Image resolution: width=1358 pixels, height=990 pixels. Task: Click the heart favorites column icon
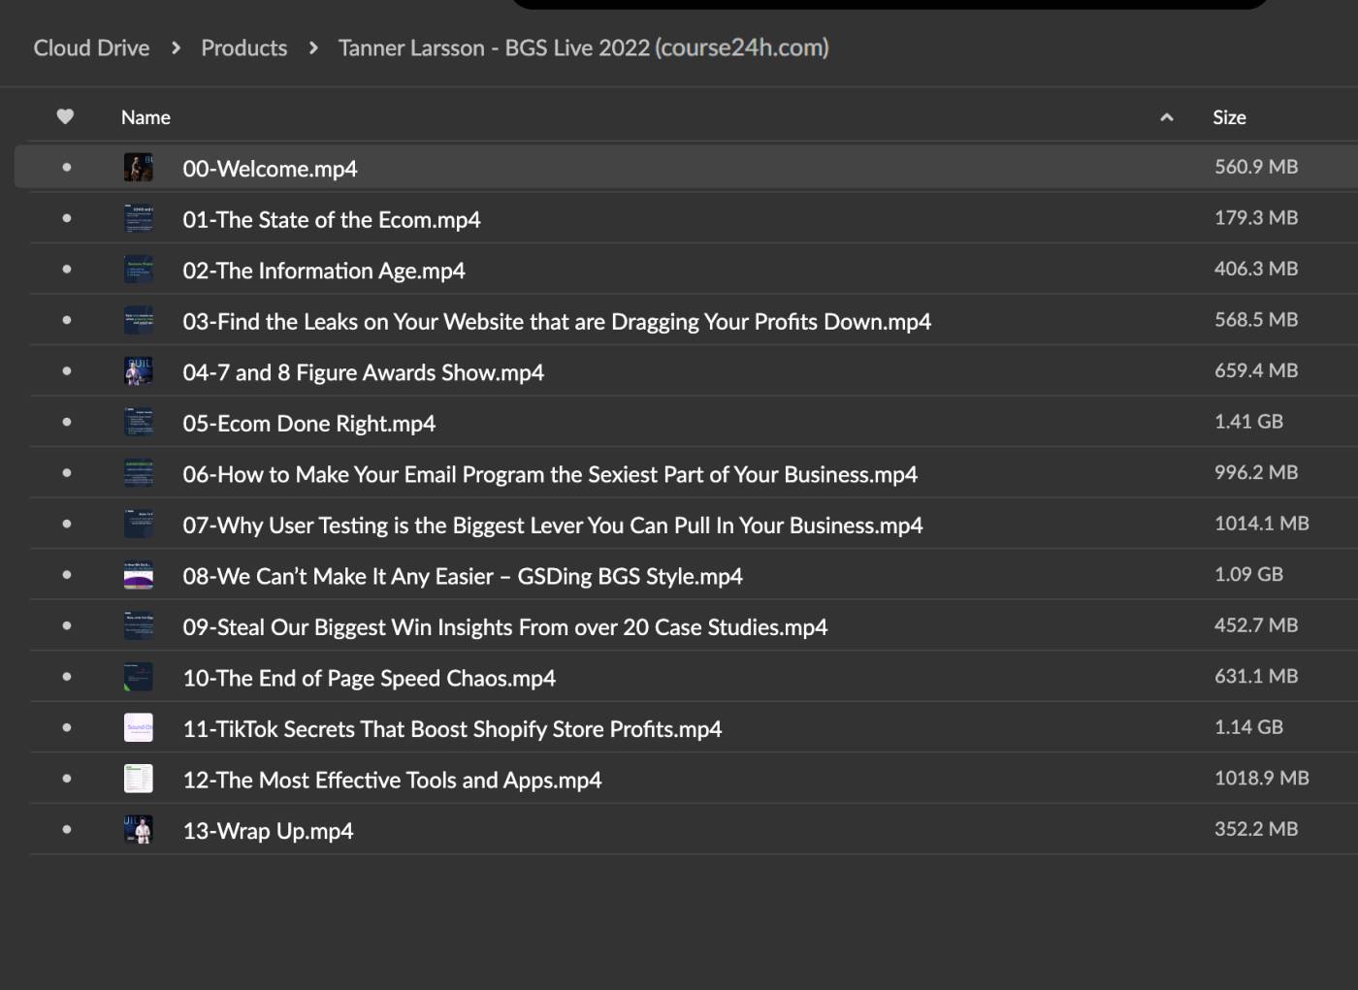[x=65, y=117]
